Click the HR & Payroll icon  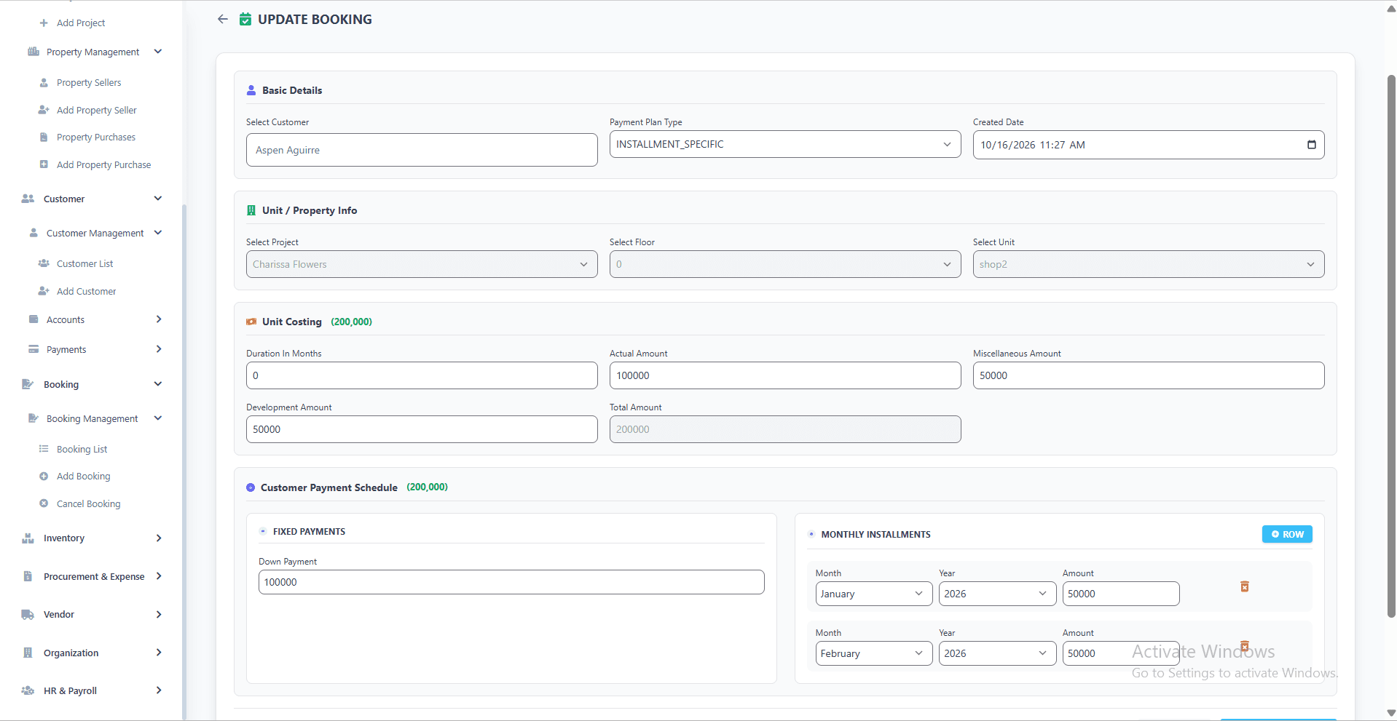[x=28, y=690]
